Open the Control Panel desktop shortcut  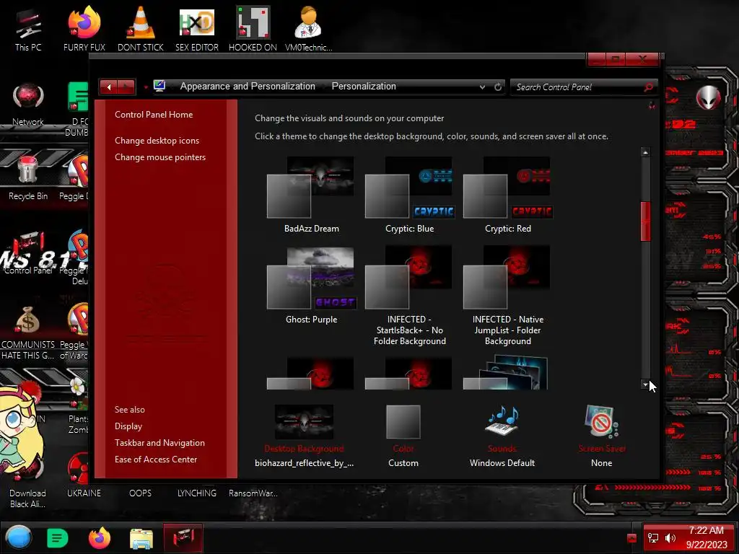(x=28, y=252)
